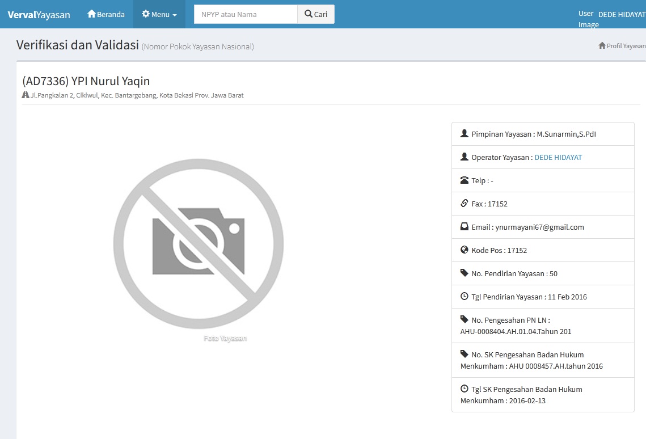Focus the NPYP atau Nama search field
The image size is (646, 439).
[245, 14]
